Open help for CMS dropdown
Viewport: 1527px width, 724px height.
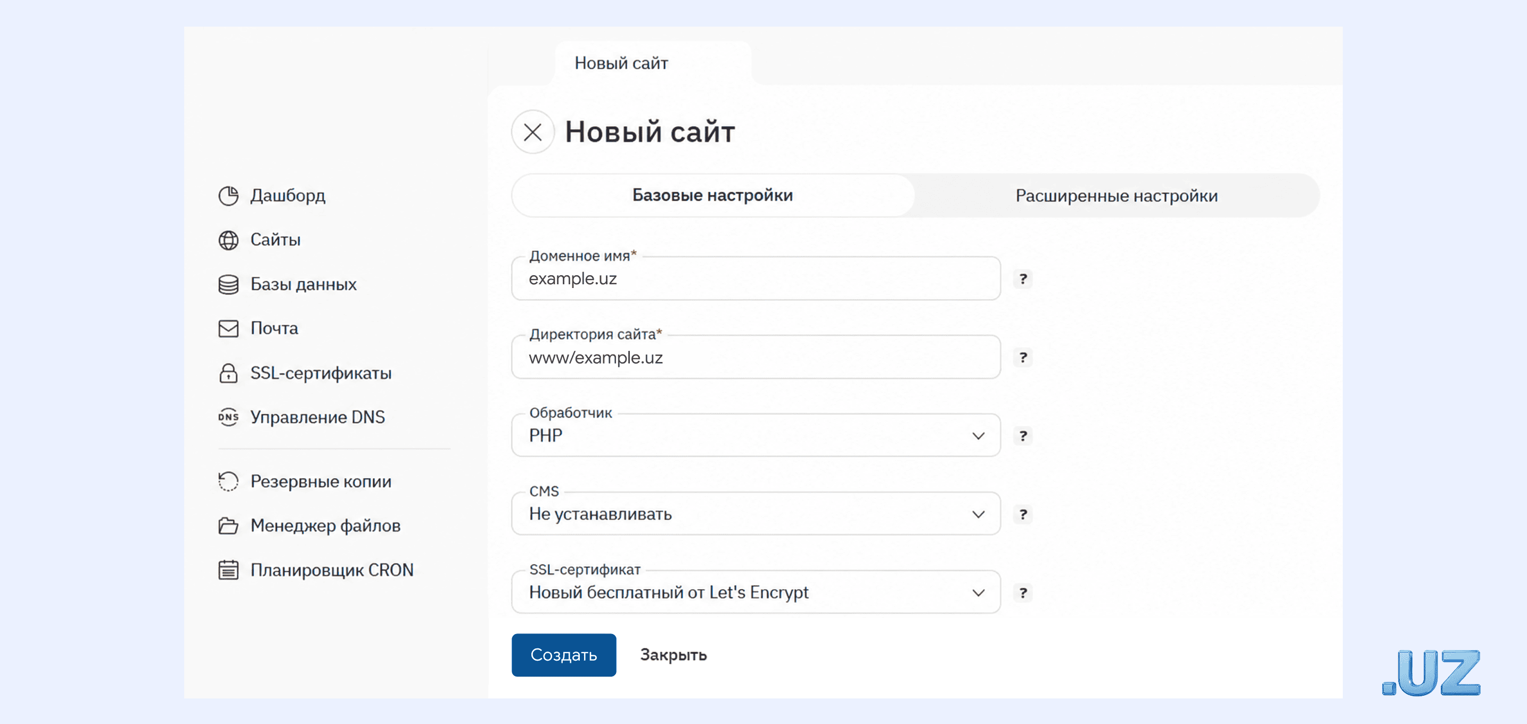pyautogui.click(x=1023, y=514)
